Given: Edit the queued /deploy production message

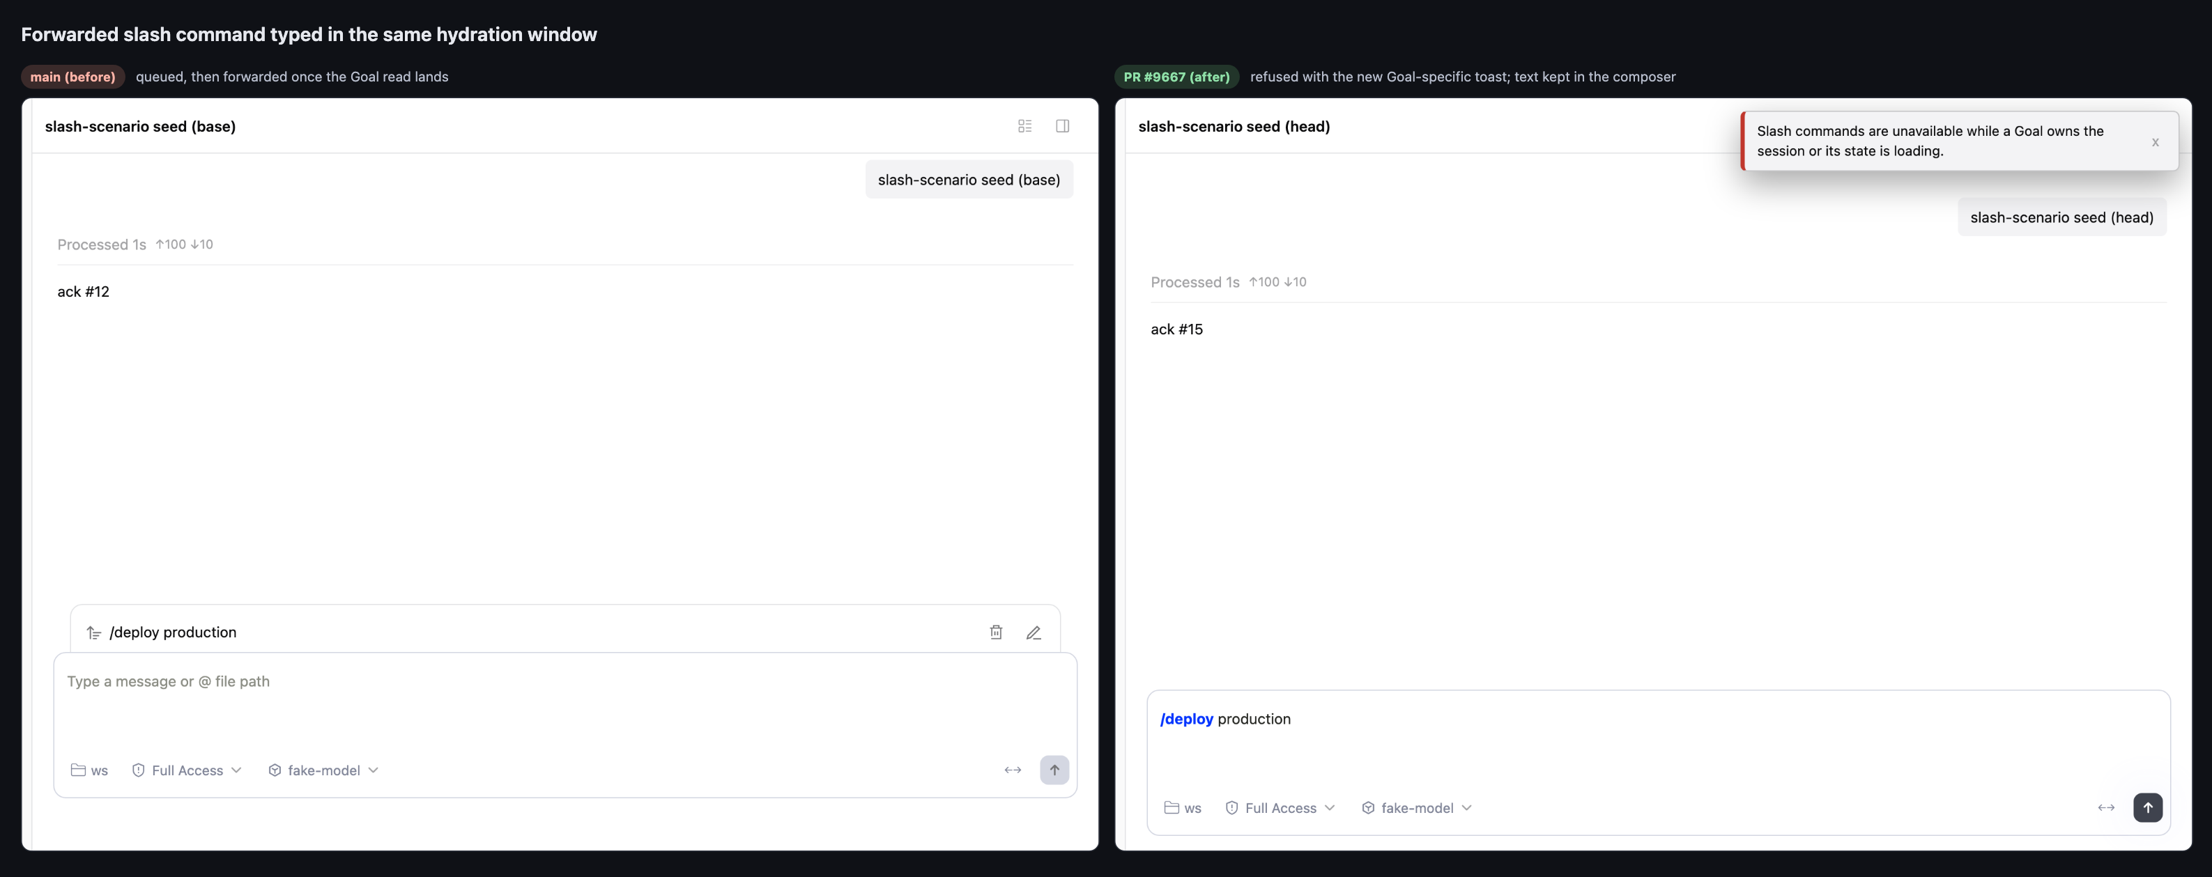Looking at the screenshot, I should [x=1034, y=632].
